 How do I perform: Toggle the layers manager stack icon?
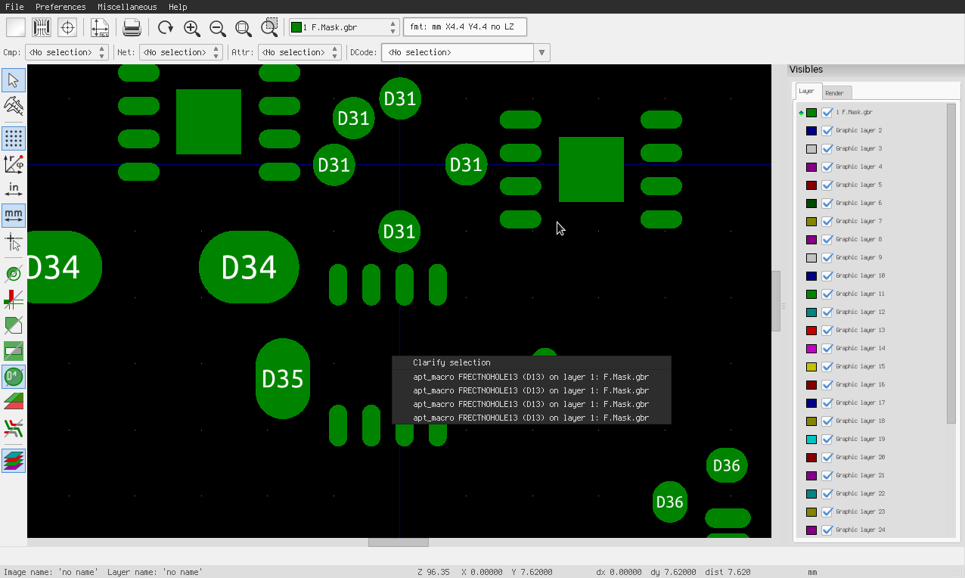(14, 460)
